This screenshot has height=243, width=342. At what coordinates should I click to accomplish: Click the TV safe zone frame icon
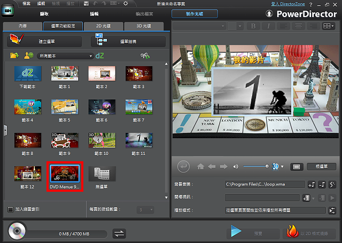pos(297,167)
